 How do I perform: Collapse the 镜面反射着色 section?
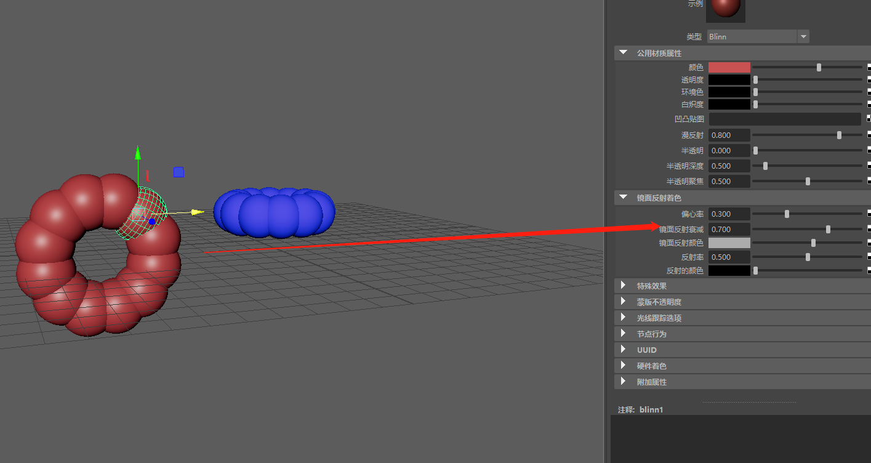point(624,198)
